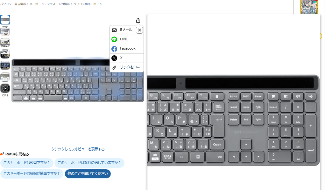Close the share popup with X button

[139, 30]
